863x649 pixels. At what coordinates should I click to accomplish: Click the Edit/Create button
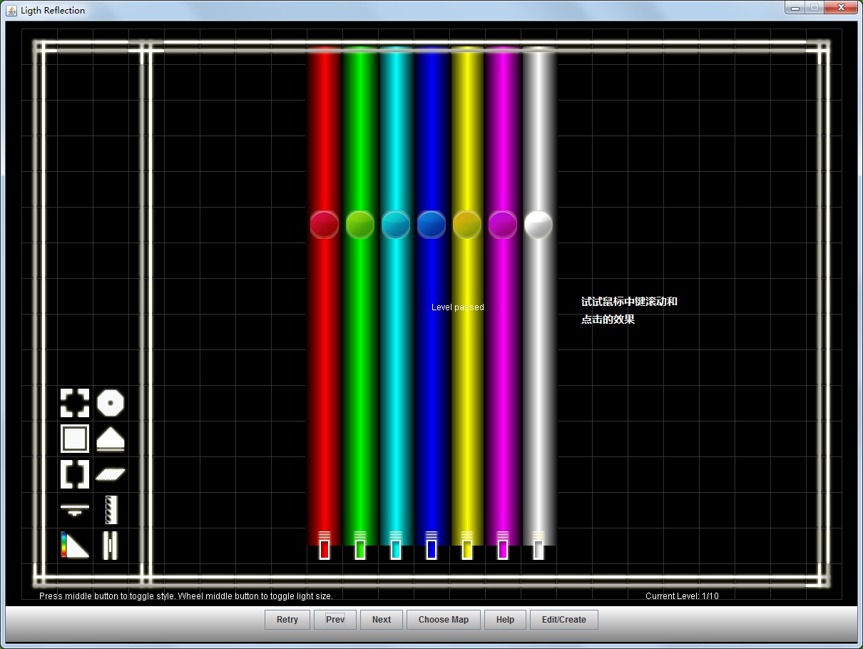coord(564,620)
